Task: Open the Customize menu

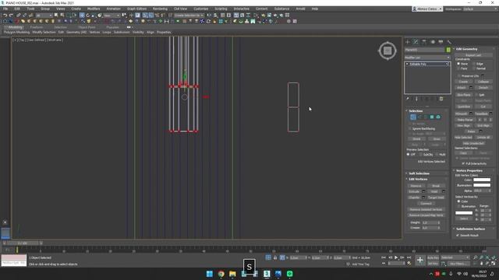Action: pyautogui.click(x=201, y=9)
